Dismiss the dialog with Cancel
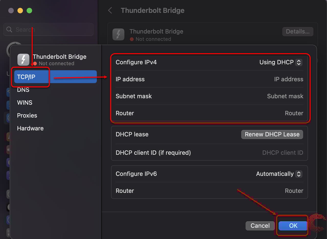 click(260, 226)
